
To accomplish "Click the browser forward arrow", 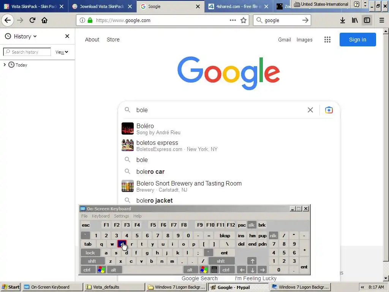I will (x=20, y=20).
